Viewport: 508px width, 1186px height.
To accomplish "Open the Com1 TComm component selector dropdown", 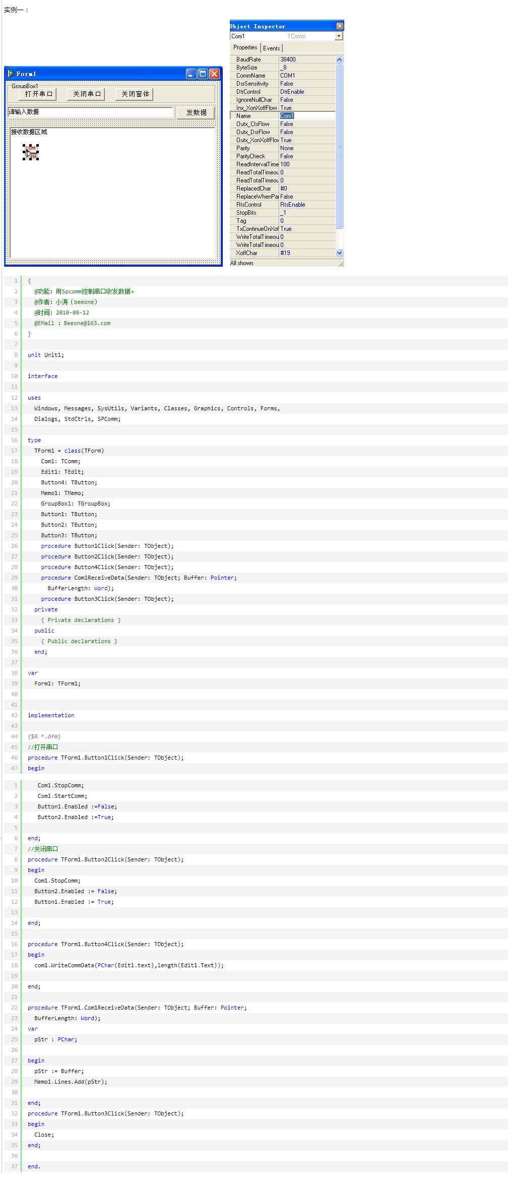I will click(339, 36).
